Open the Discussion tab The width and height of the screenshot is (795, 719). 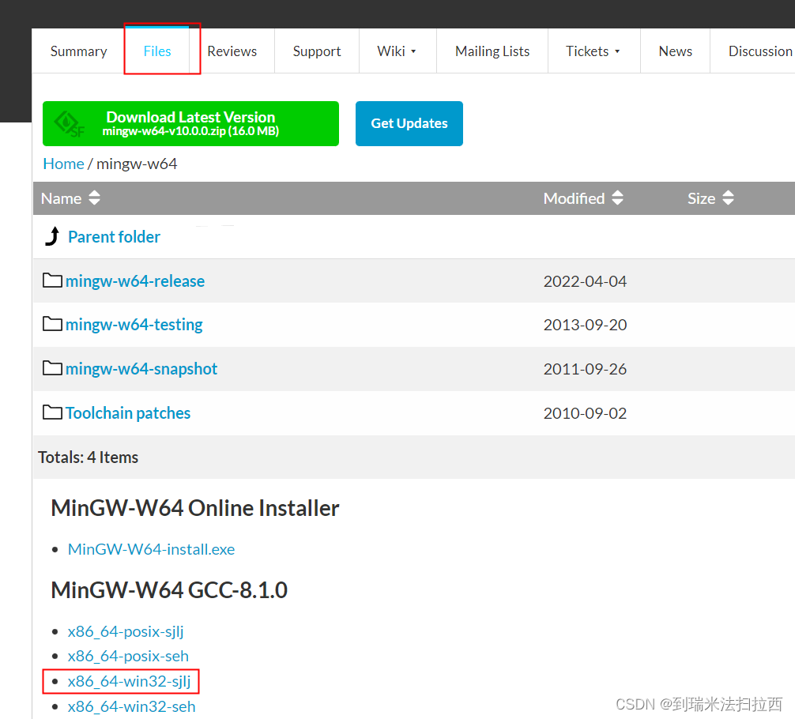[760, 51]
